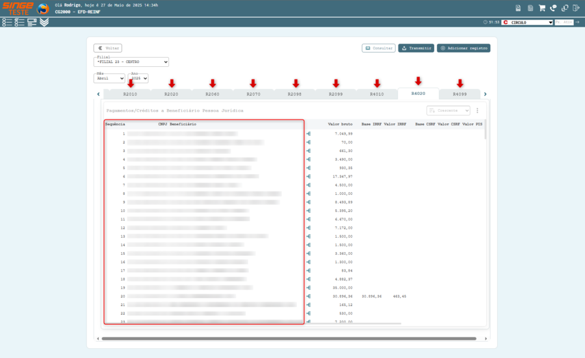Open the CIRCULO company selector
The width and height of the screenshot is (585, 358).
pos(527,22)
